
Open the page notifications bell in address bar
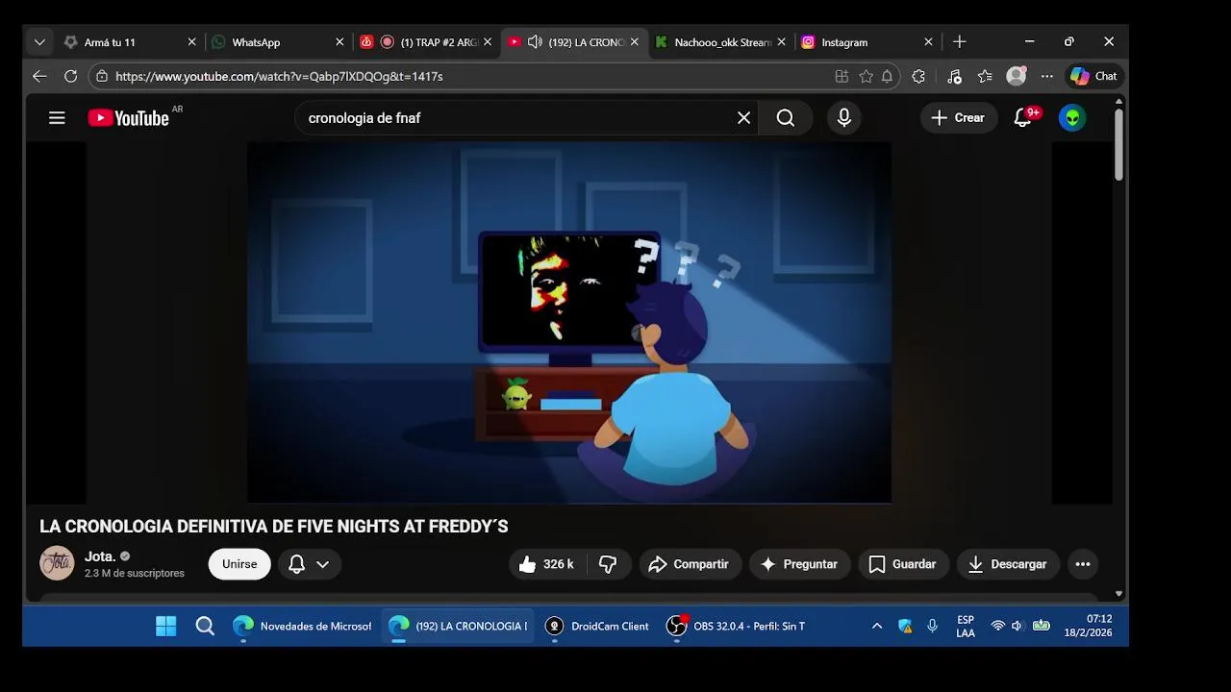(x=887, y=76)
